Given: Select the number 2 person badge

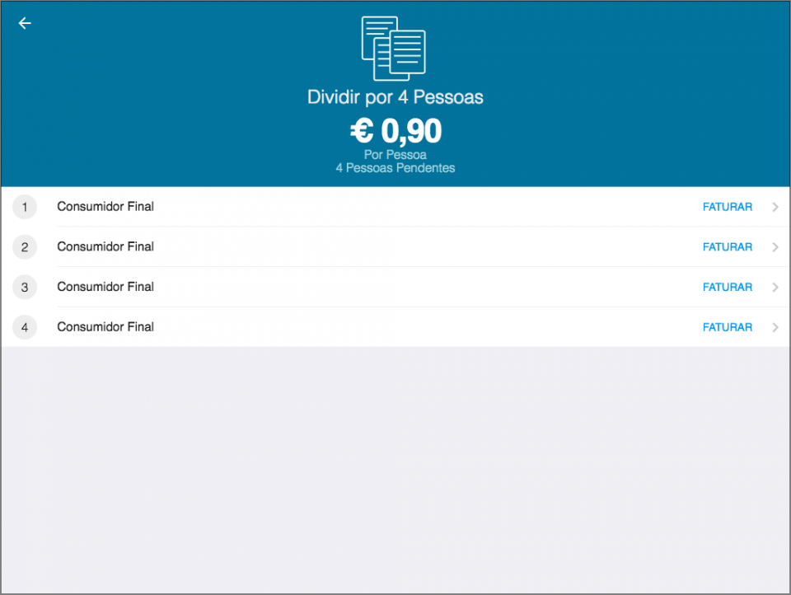Looking at the screenshot, I should tap(25, 247).
